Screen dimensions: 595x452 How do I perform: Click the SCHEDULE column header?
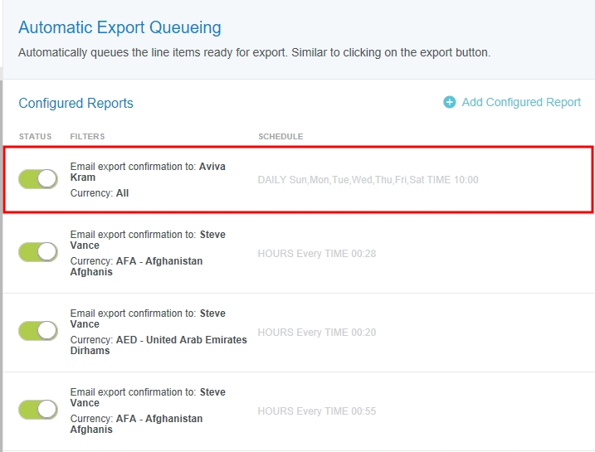coord(280,136)
